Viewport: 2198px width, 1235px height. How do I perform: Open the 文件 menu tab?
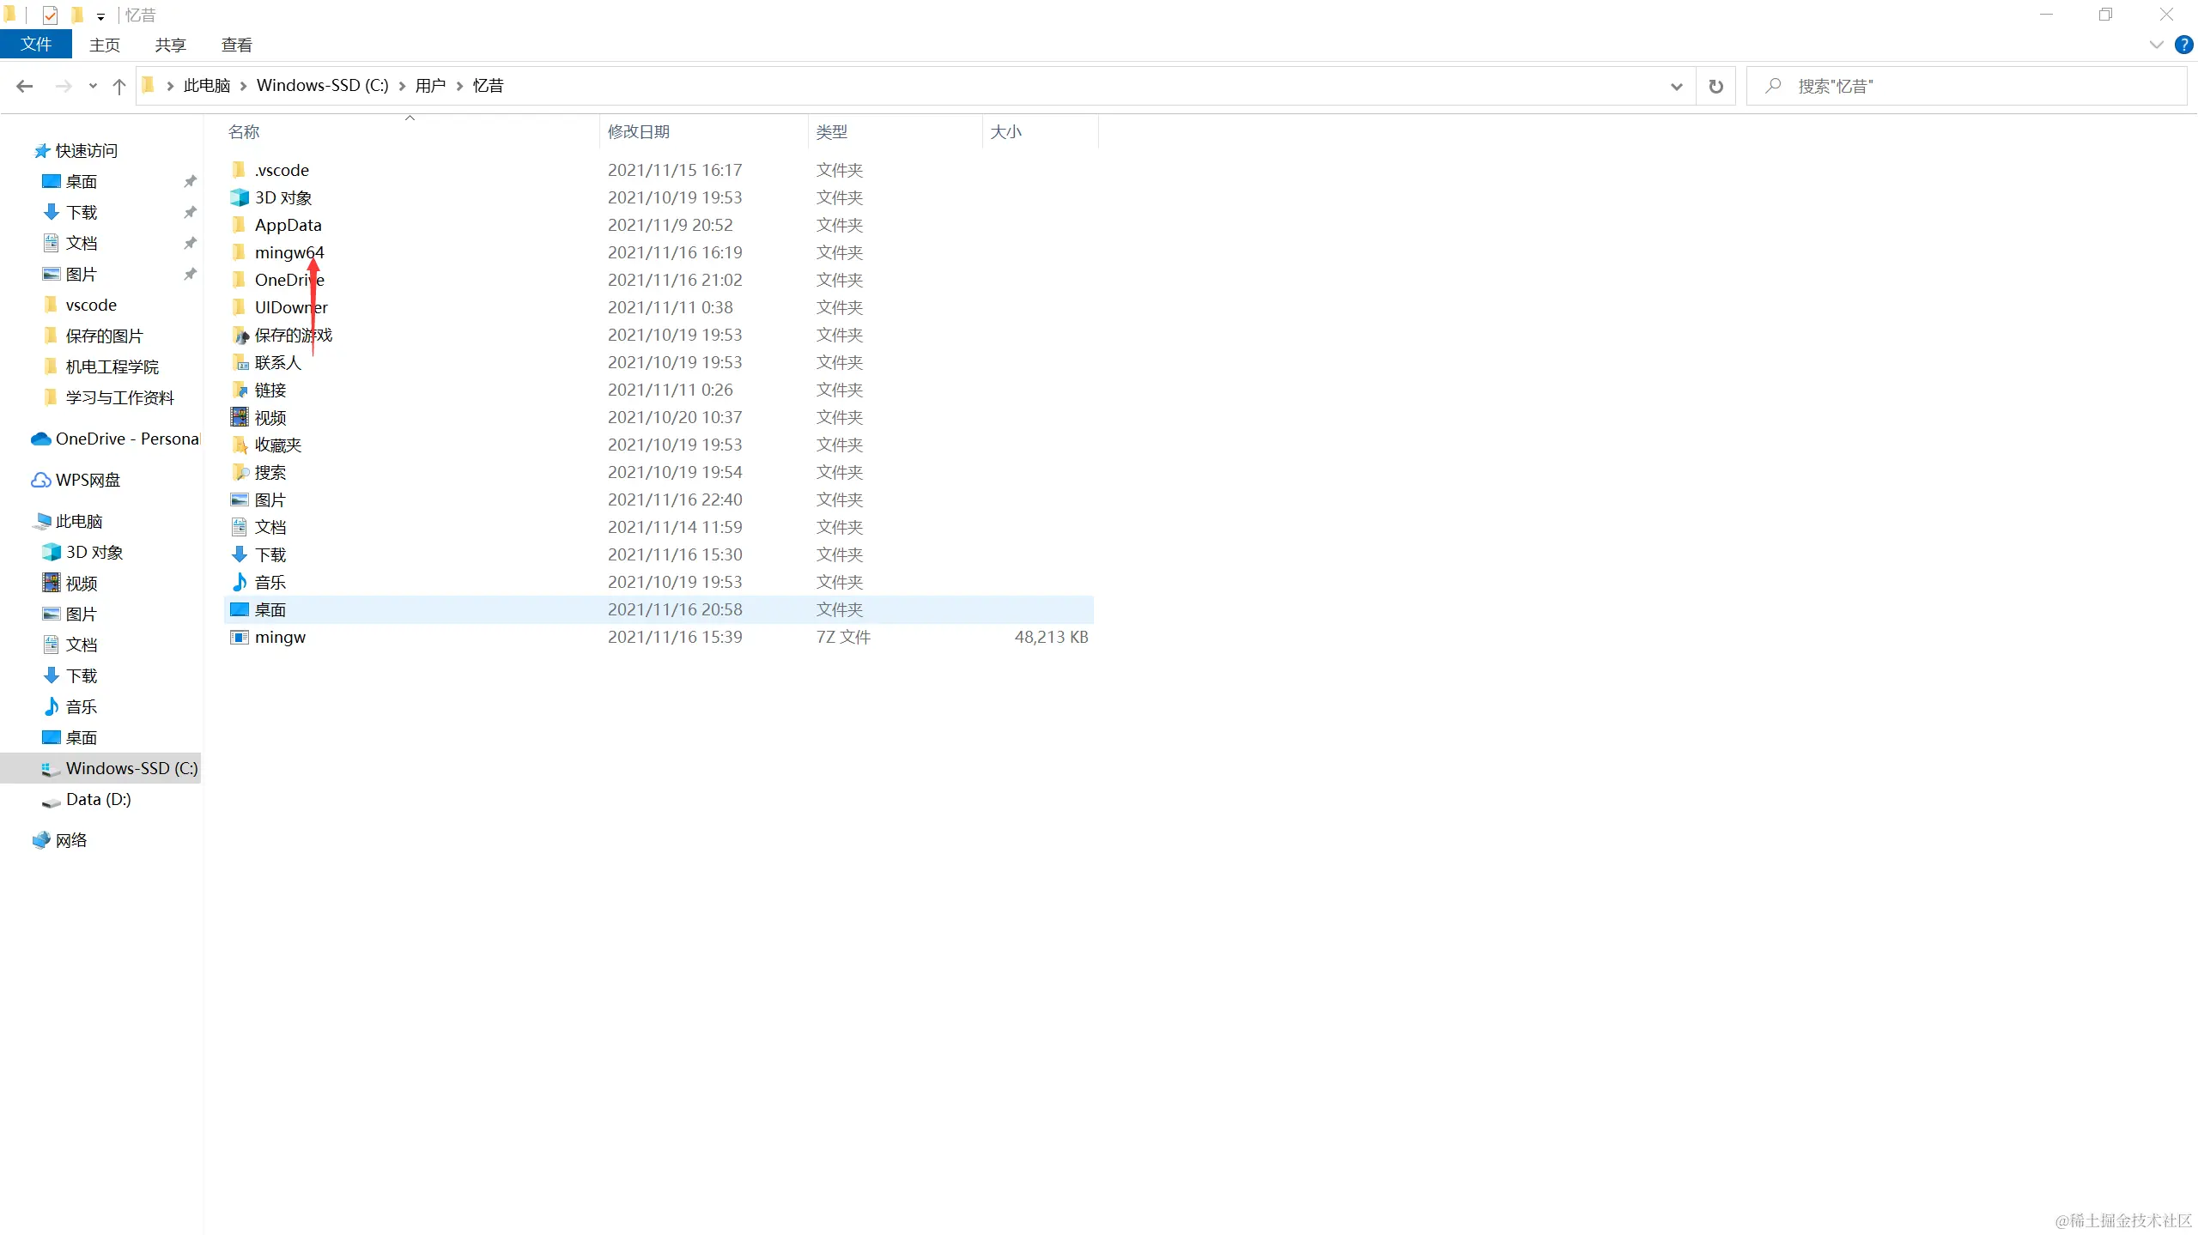click(36, 45)
